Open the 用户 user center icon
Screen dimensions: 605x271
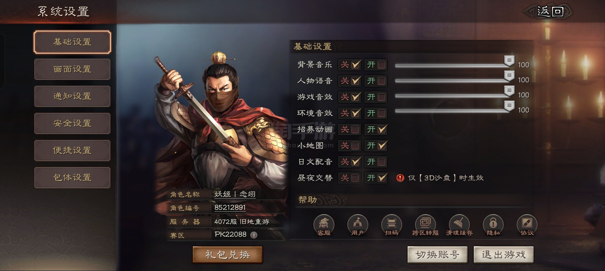[x=358, y=225]
